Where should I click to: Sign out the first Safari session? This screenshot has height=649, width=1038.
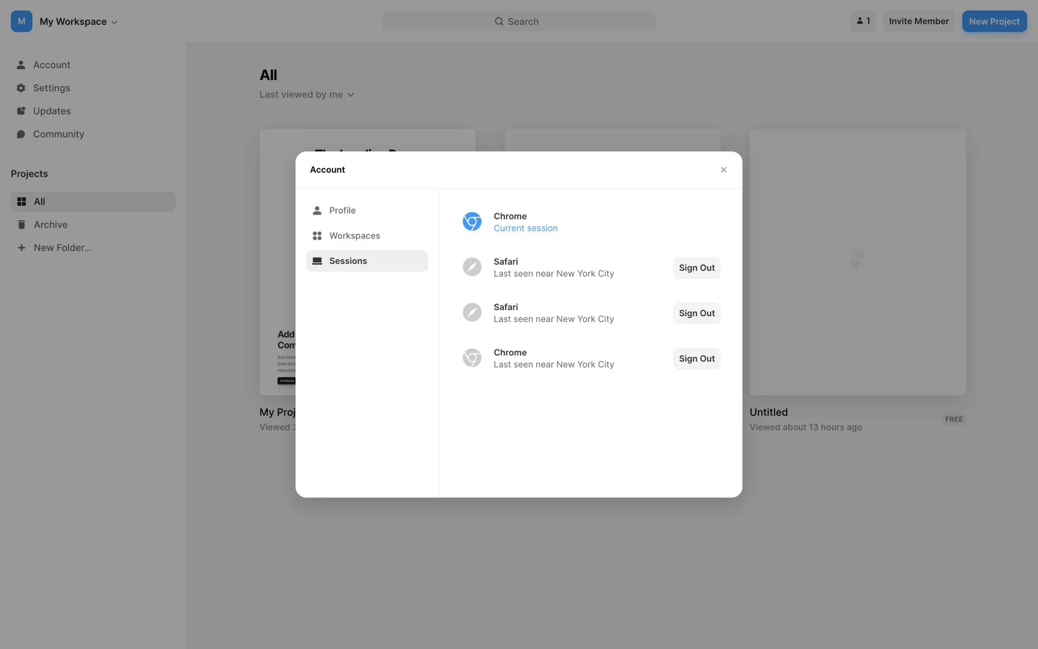click(696, 268)
